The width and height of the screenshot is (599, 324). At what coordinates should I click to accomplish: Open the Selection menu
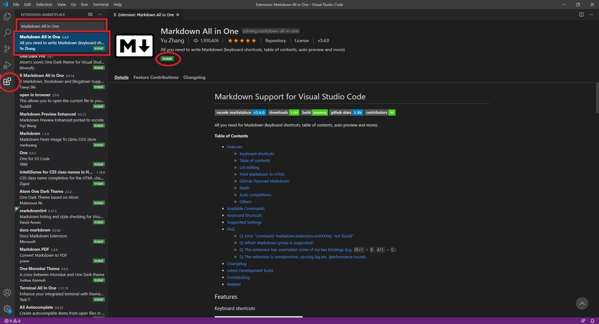(44, 4)
